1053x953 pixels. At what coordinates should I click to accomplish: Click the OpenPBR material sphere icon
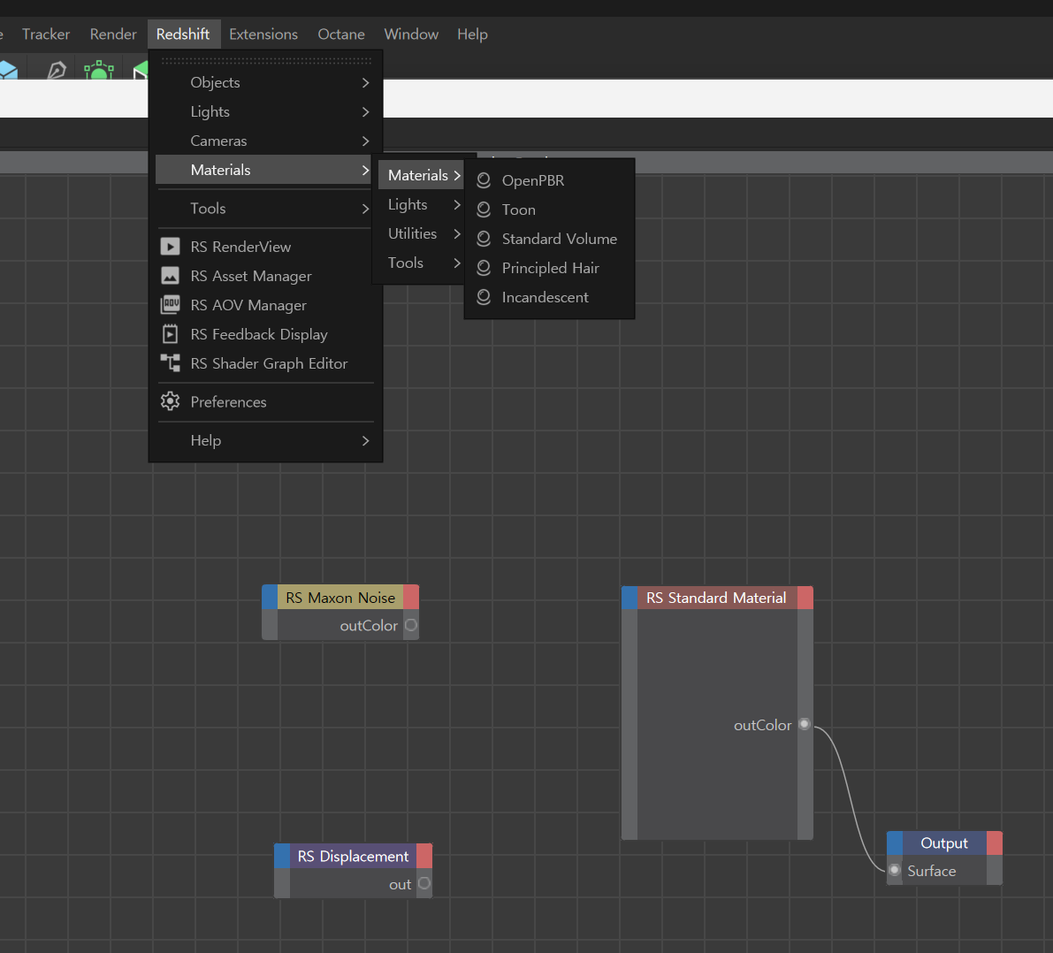pos(484,180)
